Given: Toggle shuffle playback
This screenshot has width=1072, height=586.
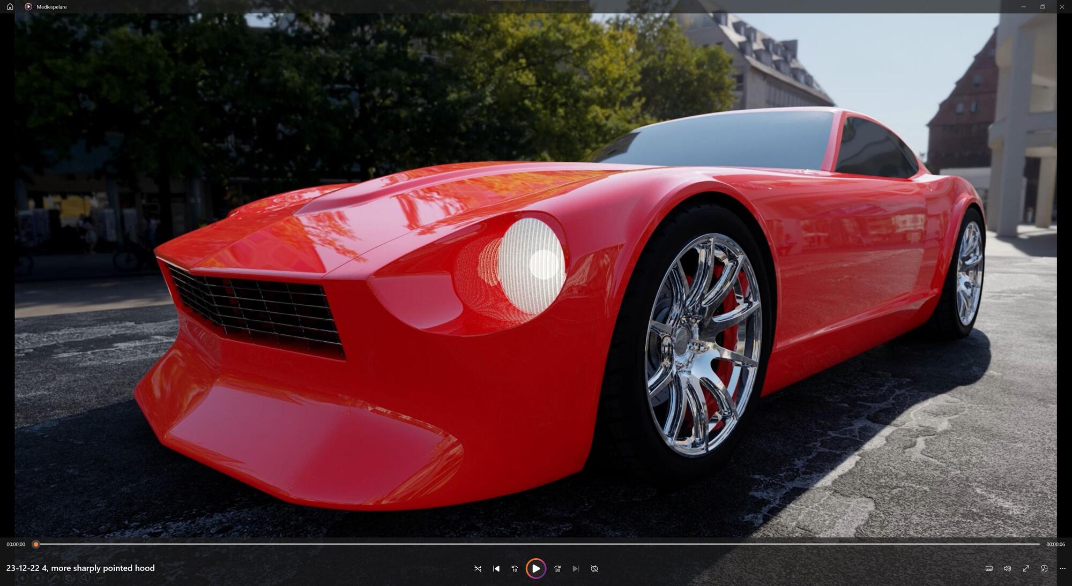Looking at the screenshot, I should pos(478,568).
